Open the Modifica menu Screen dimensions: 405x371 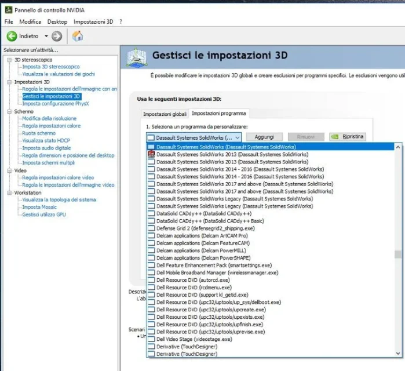(30, 21)
